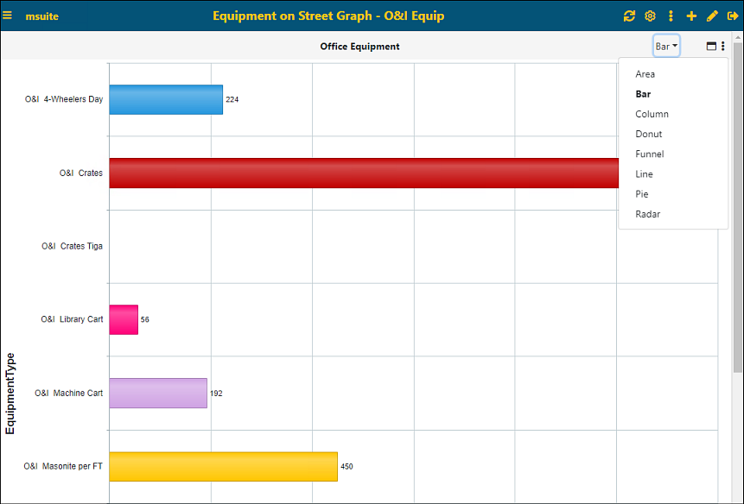Refresh the graph data

630,16
